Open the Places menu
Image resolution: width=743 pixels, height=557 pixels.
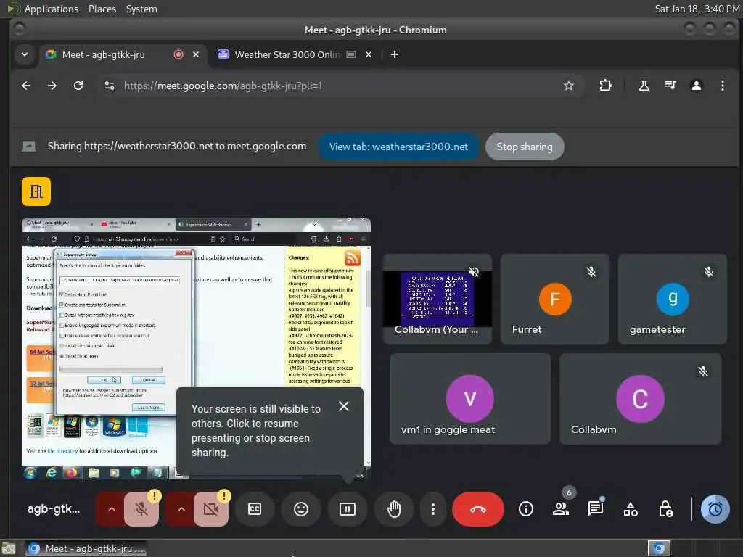coord(102,9)
